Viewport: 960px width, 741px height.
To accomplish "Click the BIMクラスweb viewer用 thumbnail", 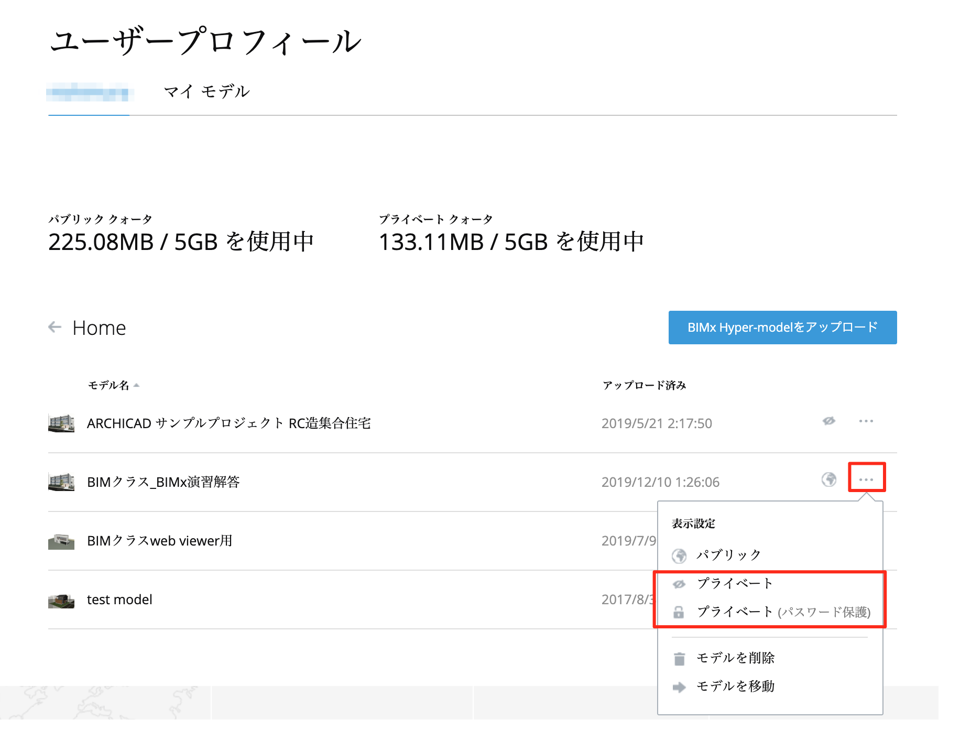I will click(61, 541).
